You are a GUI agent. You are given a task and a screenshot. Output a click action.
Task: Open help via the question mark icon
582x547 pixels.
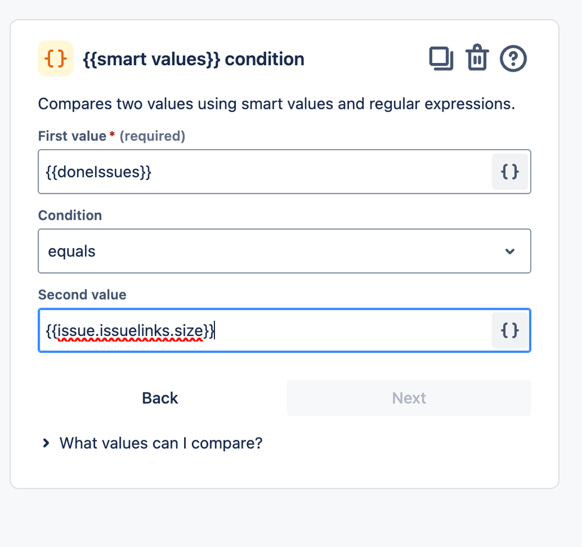click(513, 59)
